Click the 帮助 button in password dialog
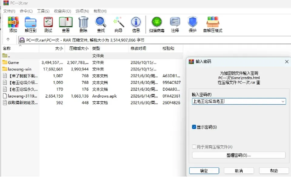The height and width of the screenshot is (177, 291). click(x=274, y=171)
